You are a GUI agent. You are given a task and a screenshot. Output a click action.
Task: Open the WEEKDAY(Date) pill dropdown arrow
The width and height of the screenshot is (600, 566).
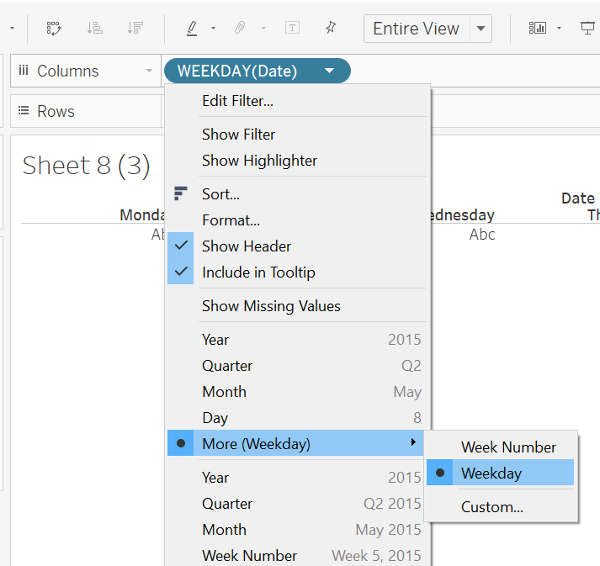click(330, 71)
